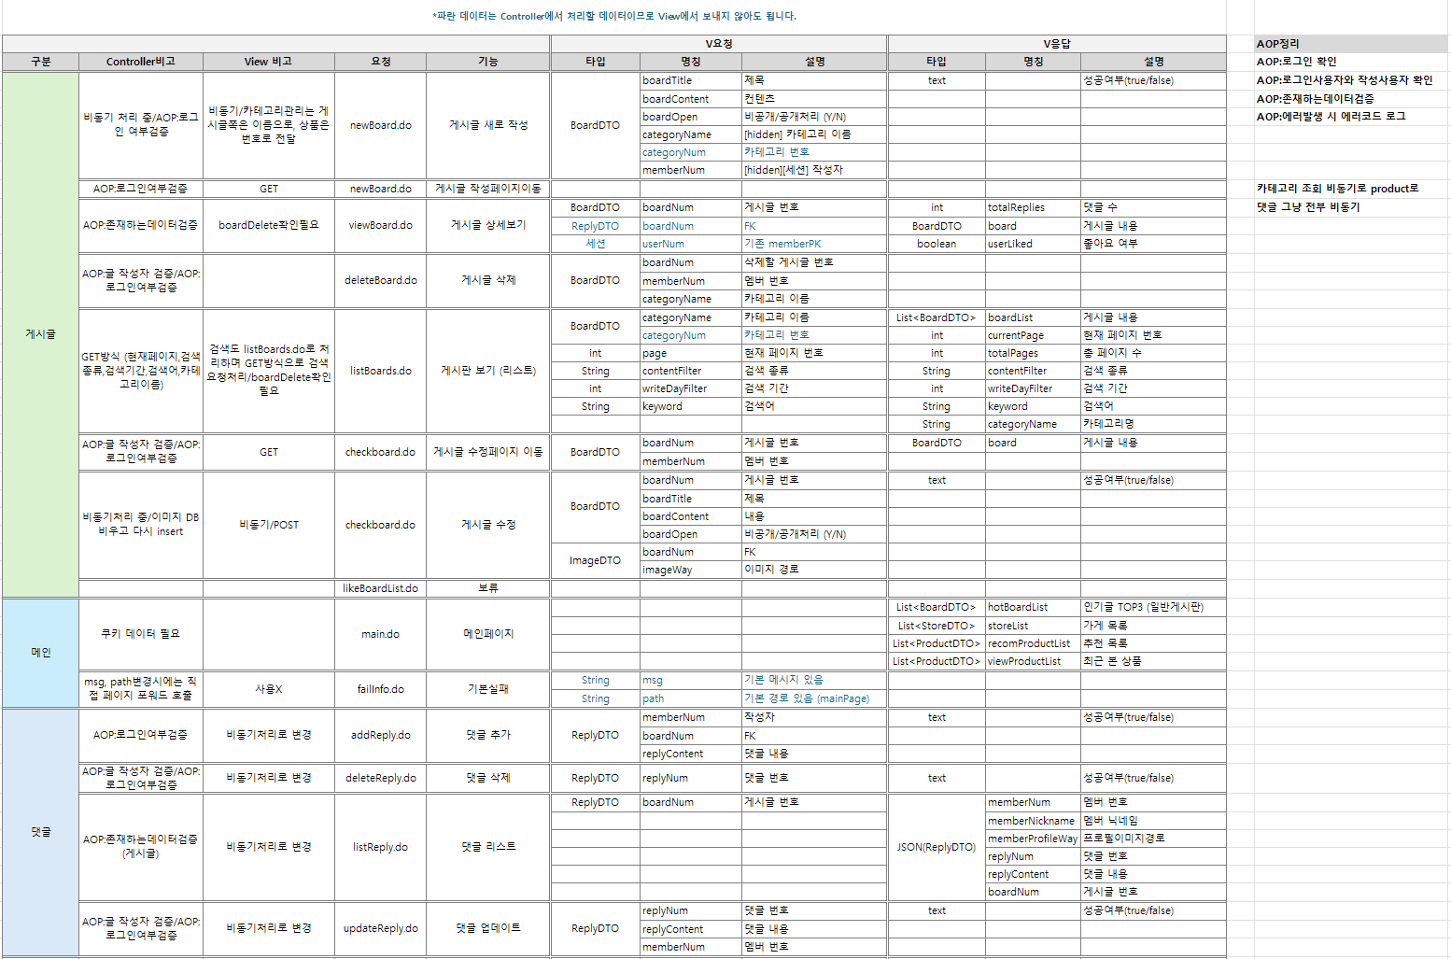Click the 'recomProductList' cell
Image resolution: width=1451 pixels, height=959 pixels.
[x=1034, y=643]
